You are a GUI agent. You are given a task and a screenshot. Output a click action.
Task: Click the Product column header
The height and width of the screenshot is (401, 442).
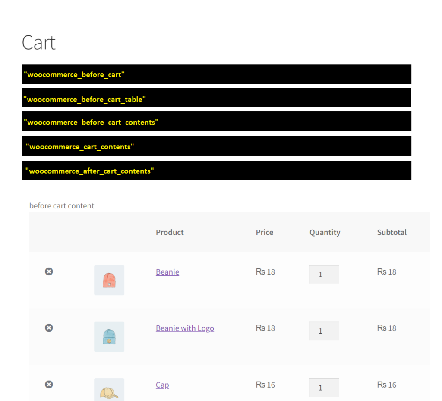click(170, 232)
